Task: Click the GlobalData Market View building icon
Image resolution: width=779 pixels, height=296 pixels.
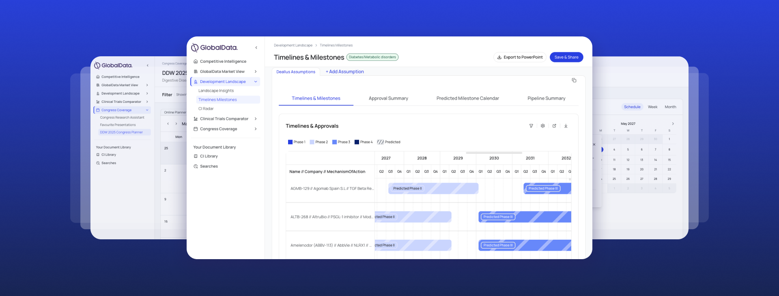Action: pyautogui.click(x=196, y=72)
